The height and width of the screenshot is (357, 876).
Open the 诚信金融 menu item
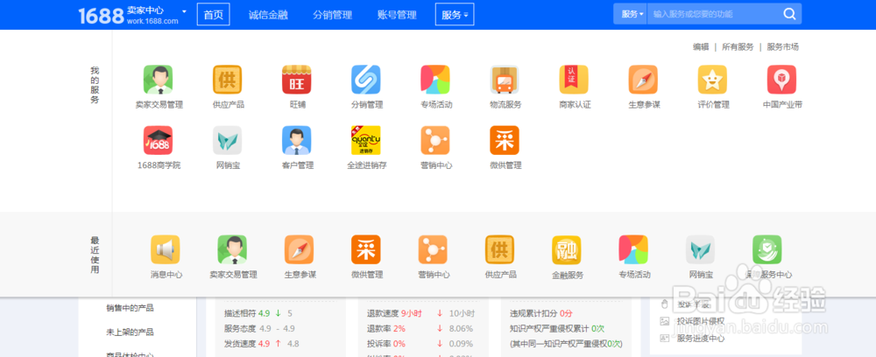tap(268, 15)
